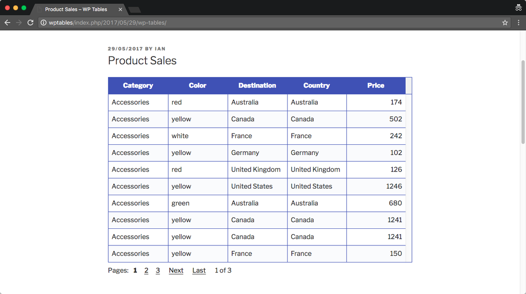Click the United States destination cell
This screenshot has height=294, width=526.
[x=257, y=186]
